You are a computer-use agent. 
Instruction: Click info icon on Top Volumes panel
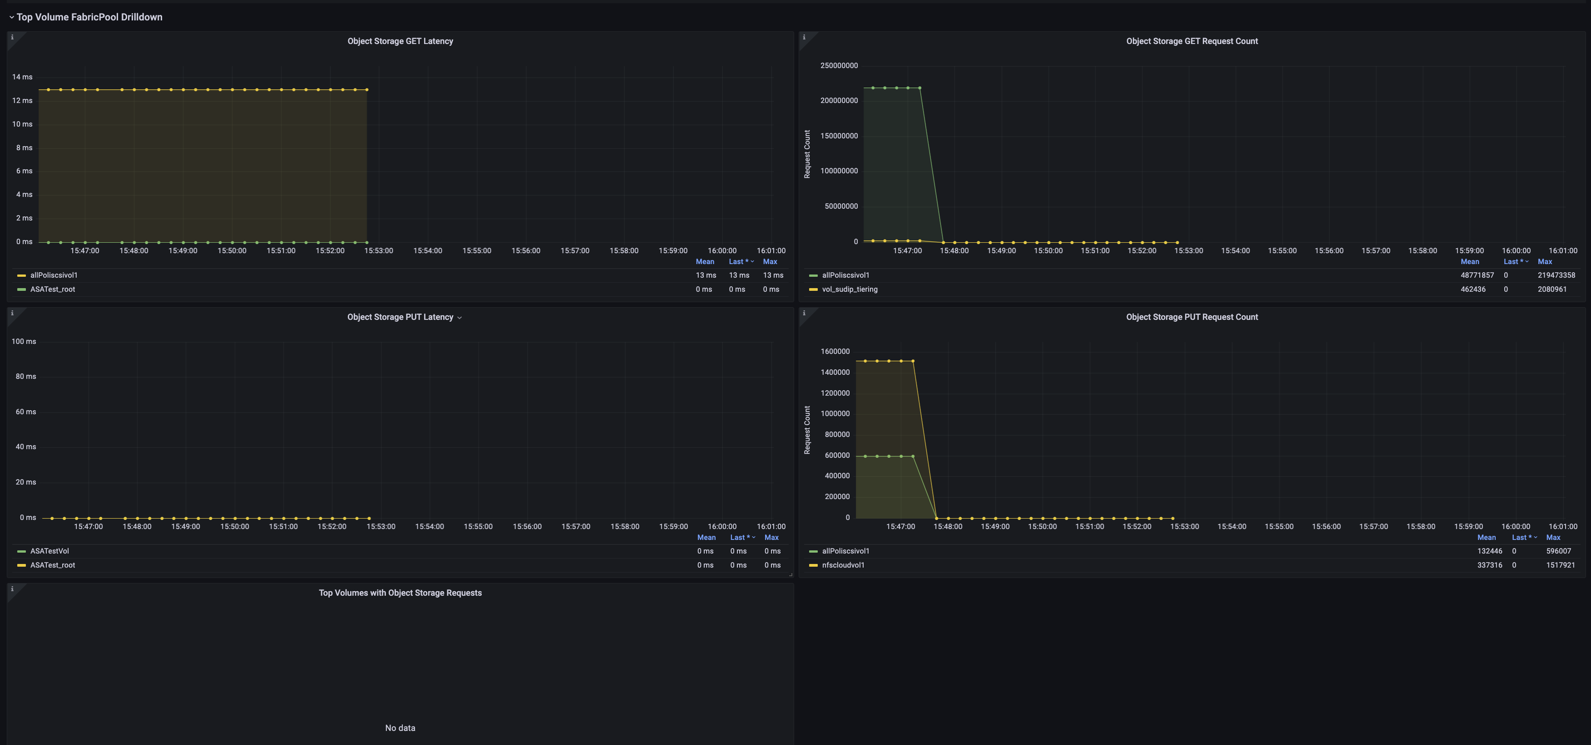click(x=12, y=589)
